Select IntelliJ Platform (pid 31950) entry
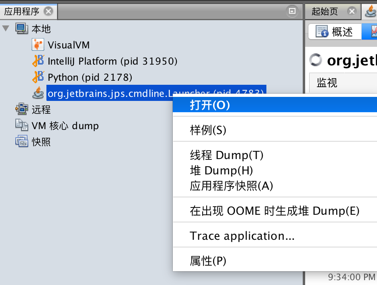Screen dimensions: 377x285 [112, 61]
